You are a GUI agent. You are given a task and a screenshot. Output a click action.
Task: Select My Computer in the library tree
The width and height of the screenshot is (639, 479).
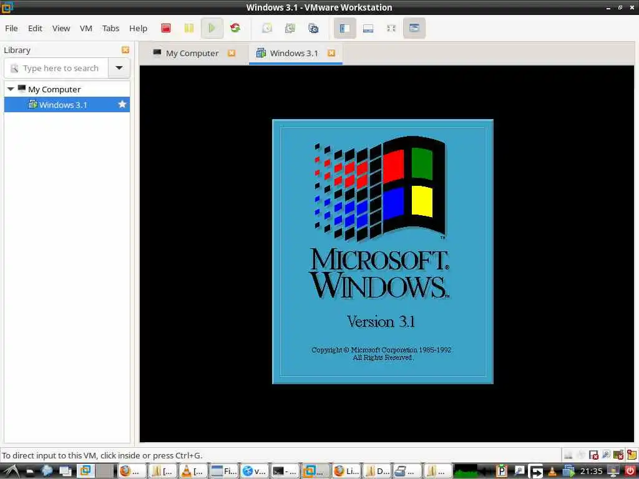[54, 89]
